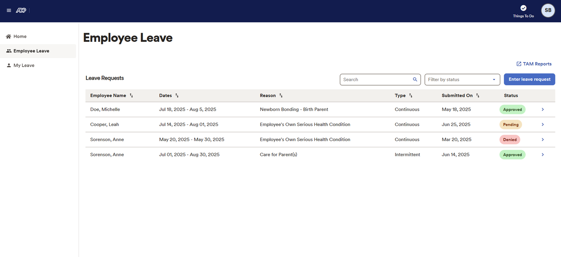Select the Employee Leave people icon
561x257 pixels.
(x=8, y=51)
